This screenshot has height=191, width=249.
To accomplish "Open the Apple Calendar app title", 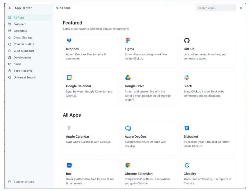I will coord(78,137).
